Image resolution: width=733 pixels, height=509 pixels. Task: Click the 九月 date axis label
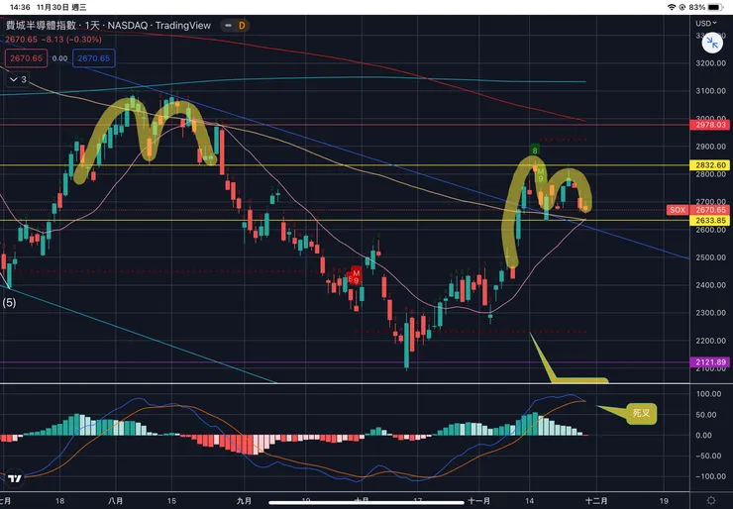click(244, 501)
